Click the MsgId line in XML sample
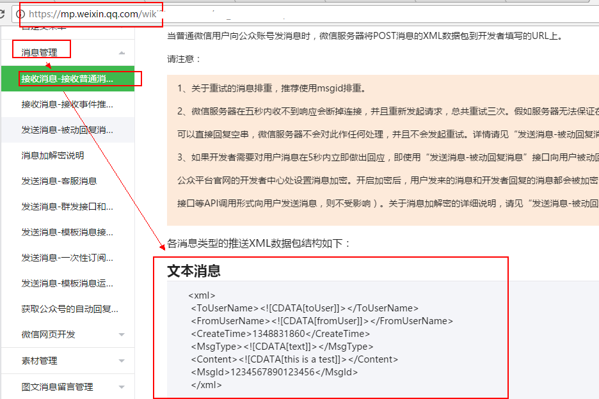This screenshot has height=399, width=599. click(274, 372)
